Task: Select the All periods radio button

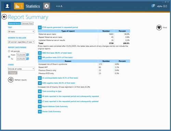Action: point(9,51)
